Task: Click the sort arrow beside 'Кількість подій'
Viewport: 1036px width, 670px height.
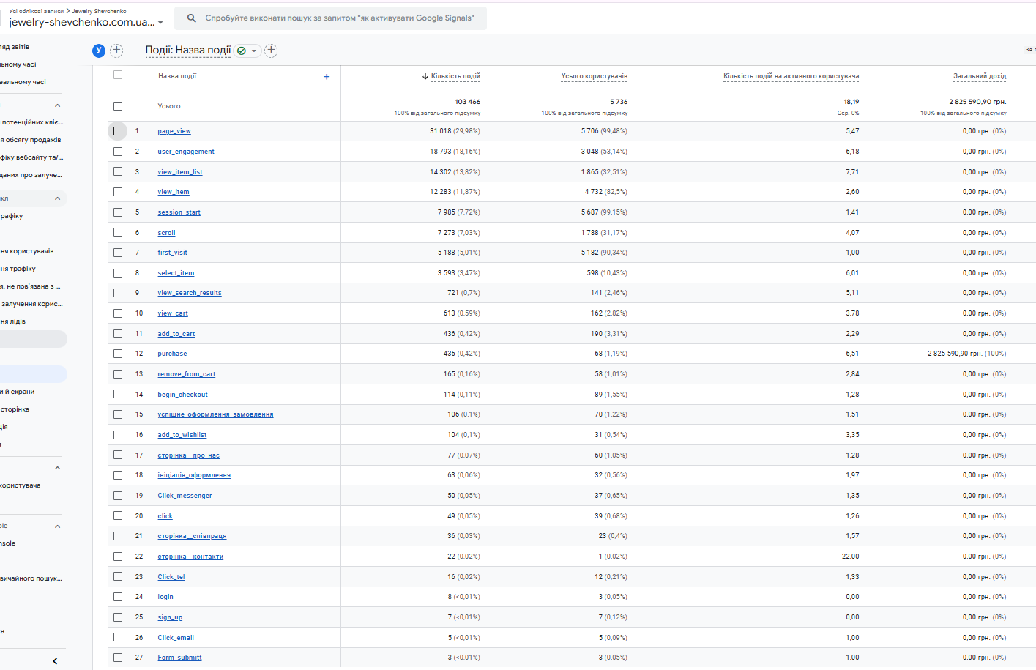Action: point(425,76)
